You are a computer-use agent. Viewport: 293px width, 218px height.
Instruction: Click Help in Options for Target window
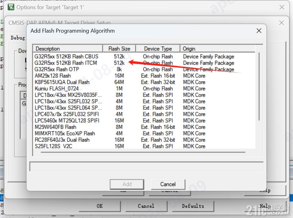(x=265, y=206)
